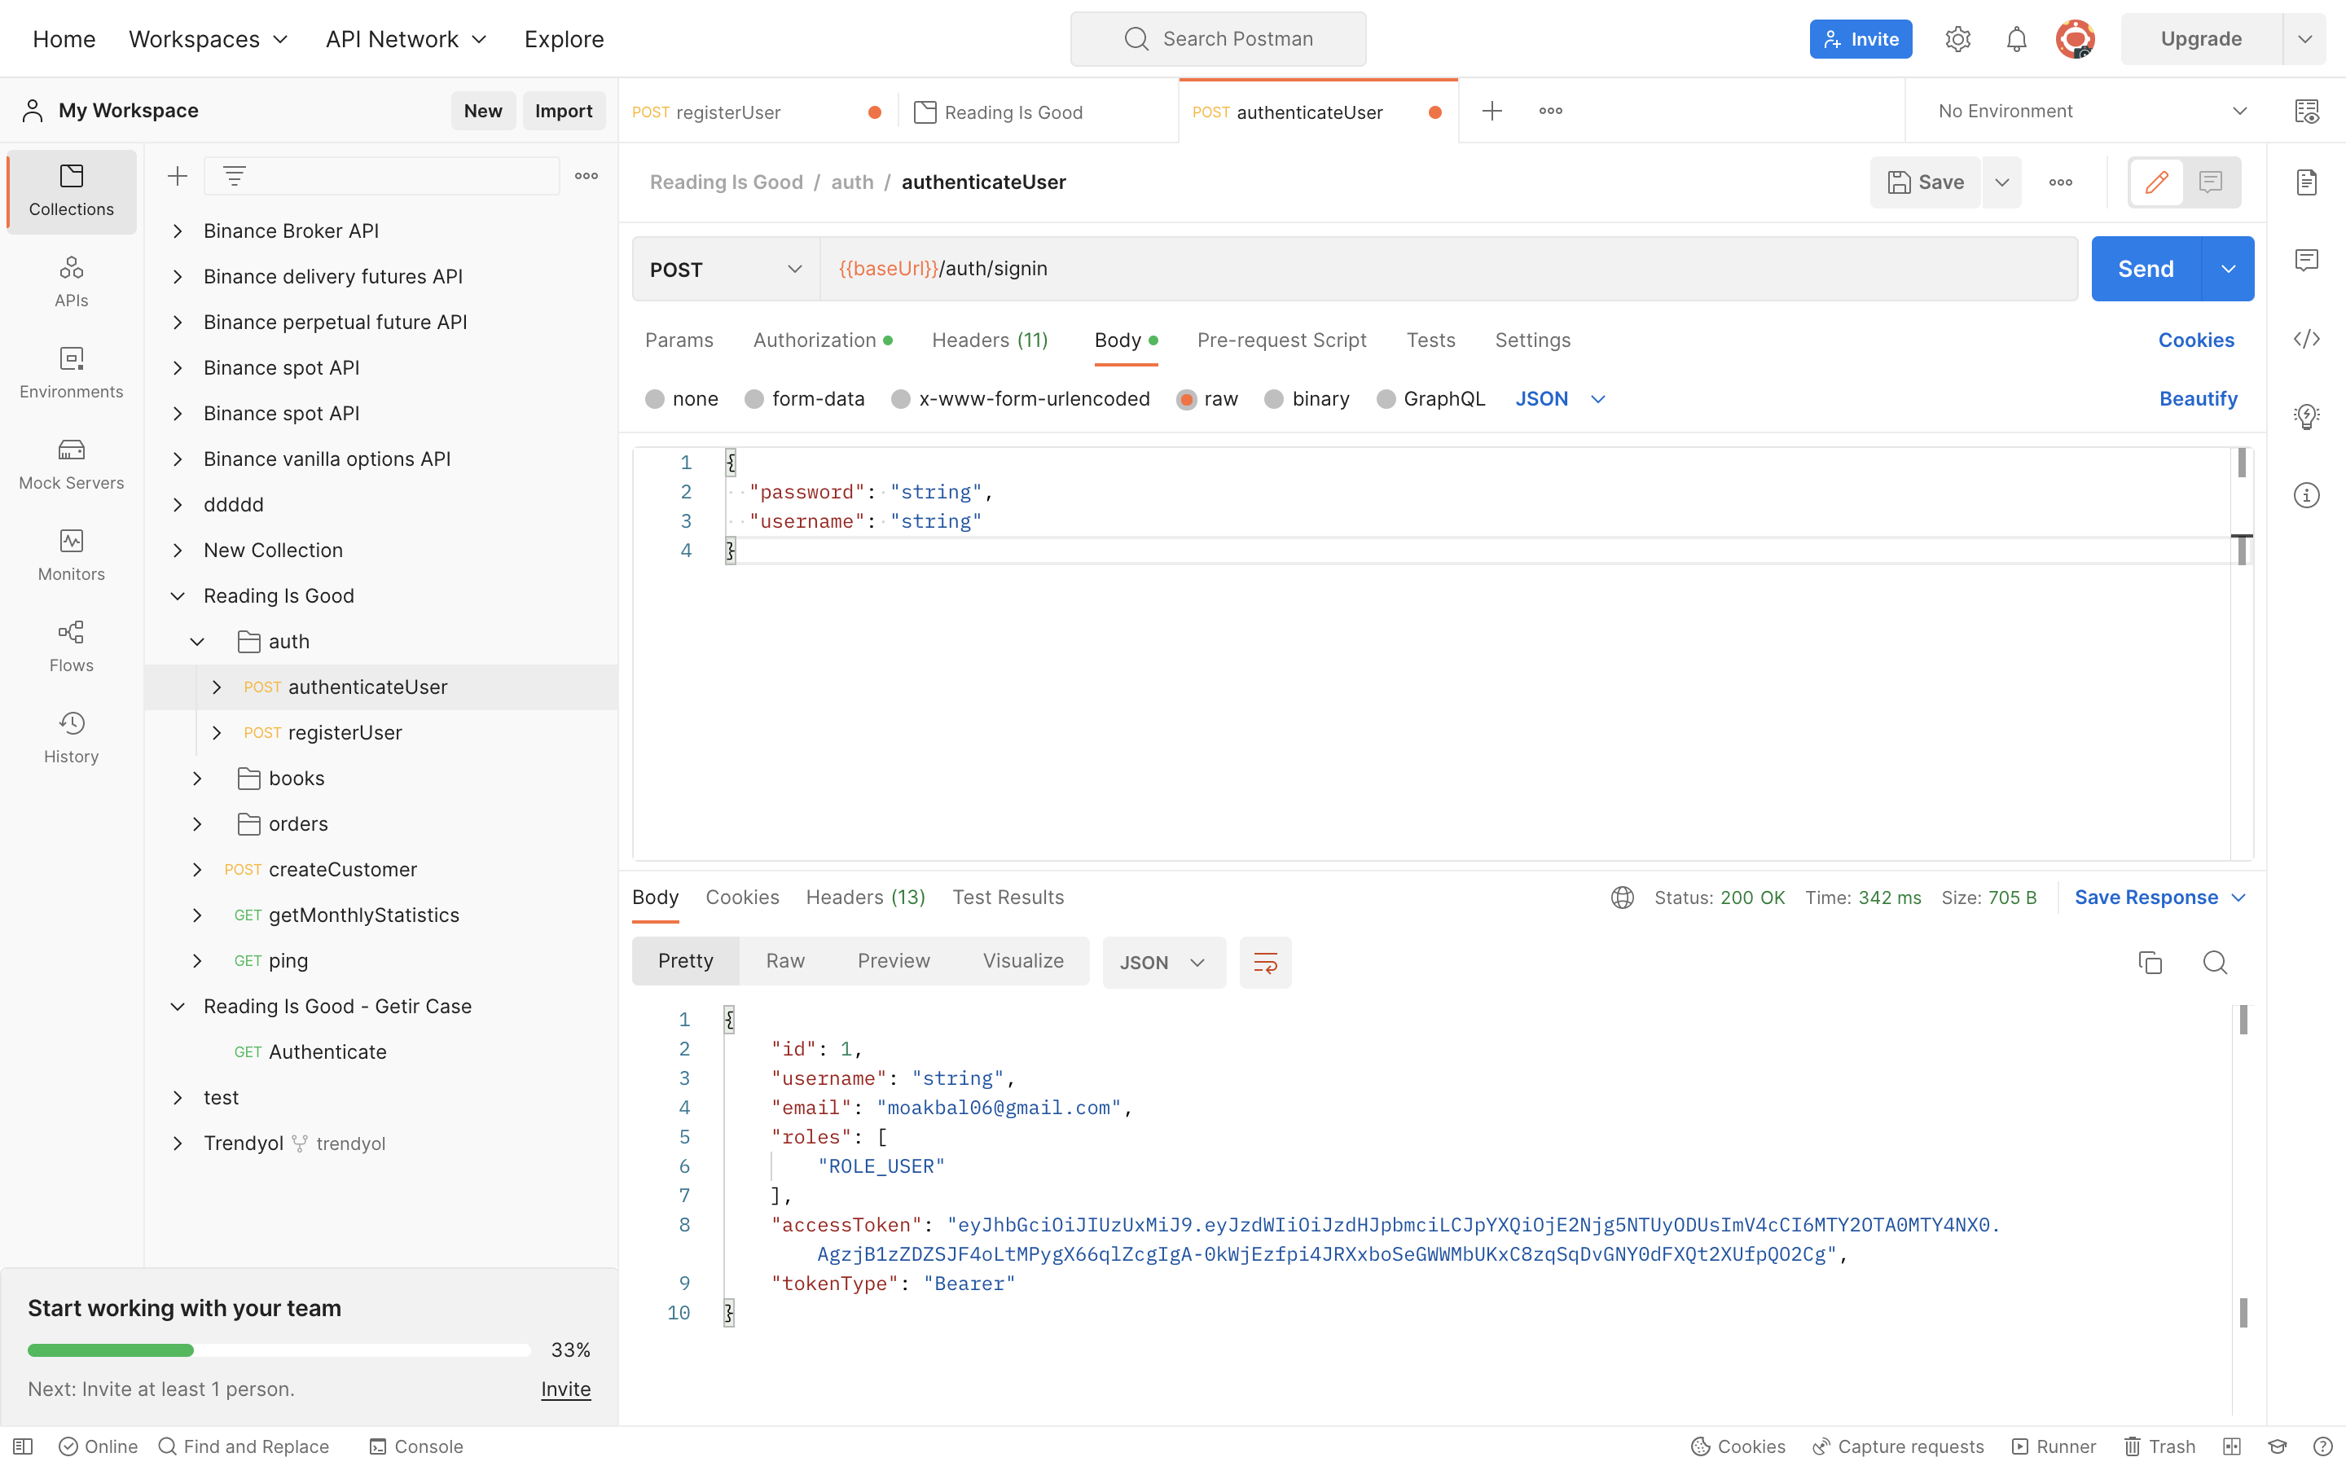Screen dimensions: 2346x1466
Task: Open the Mock Servers panel
Action: point(71,464)
